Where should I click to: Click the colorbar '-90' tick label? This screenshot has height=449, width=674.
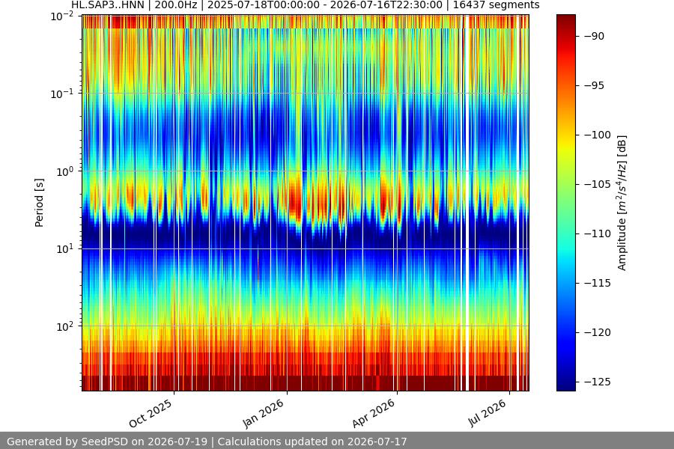(x=594, y=36)
